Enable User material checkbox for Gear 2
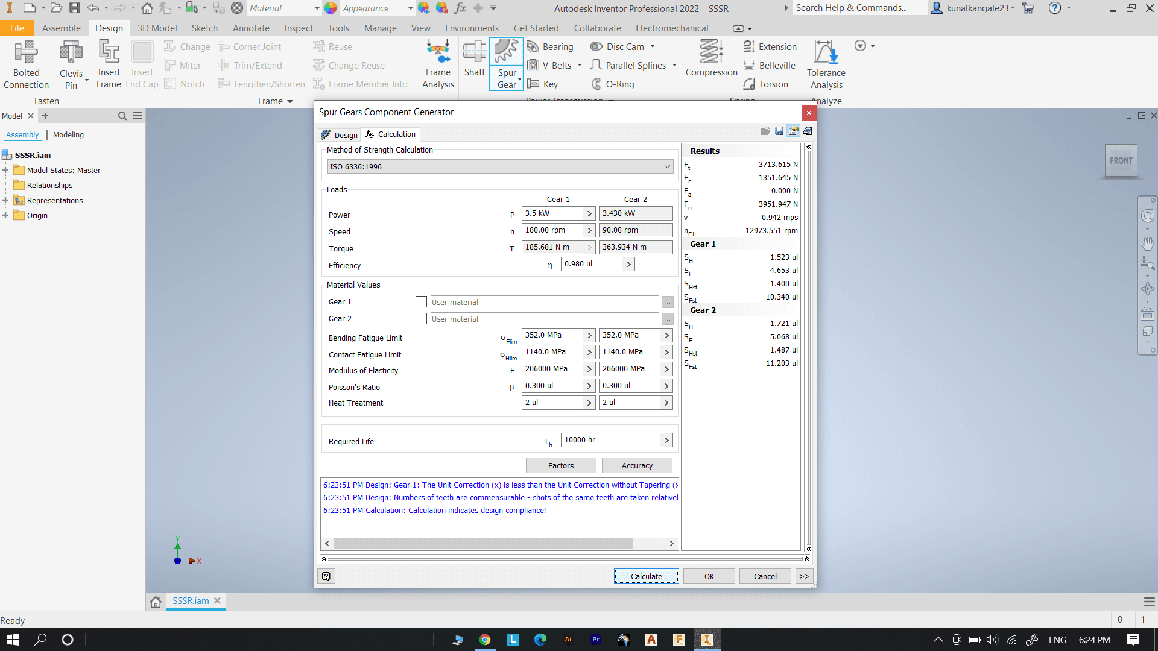 (x=420, y=318)
